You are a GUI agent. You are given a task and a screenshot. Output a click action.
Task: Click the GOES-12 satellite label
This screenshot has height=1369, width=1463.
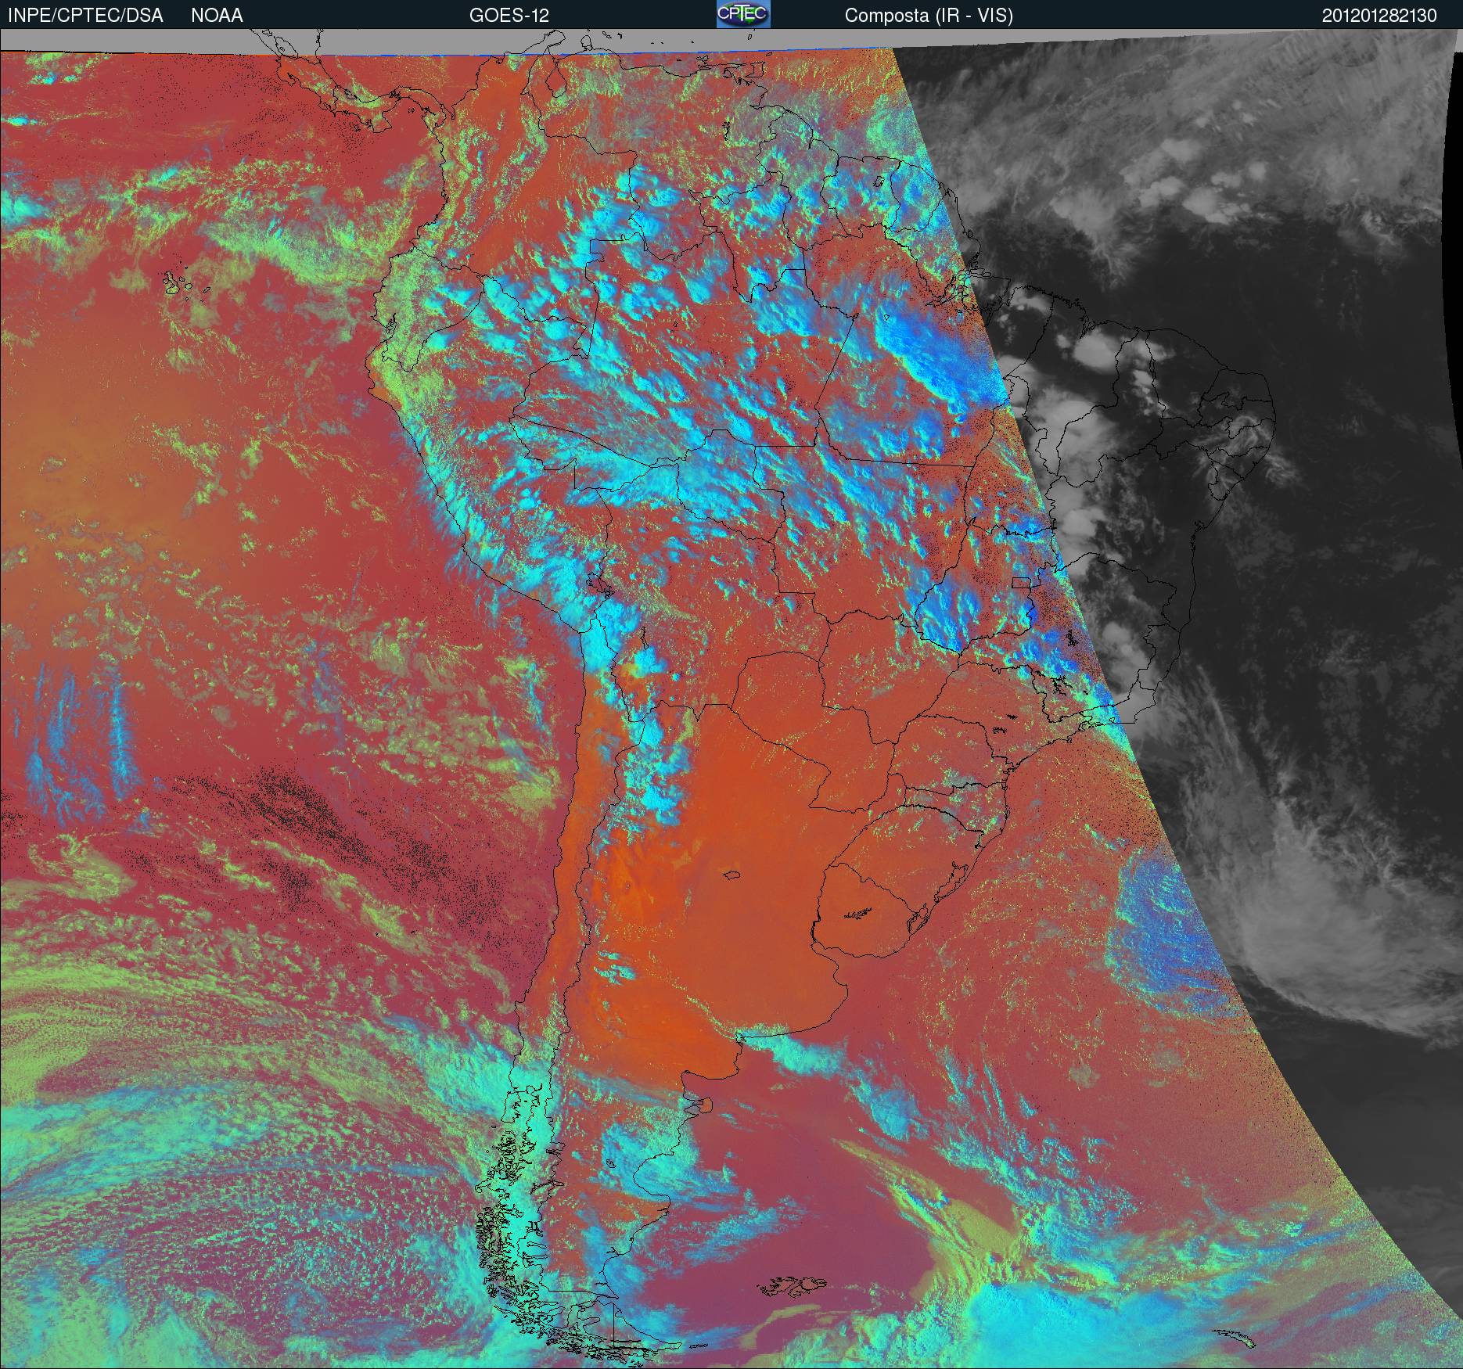tap(509, 16)
